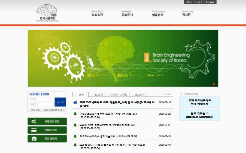Switch to the third notice board tab

[118, 94]
